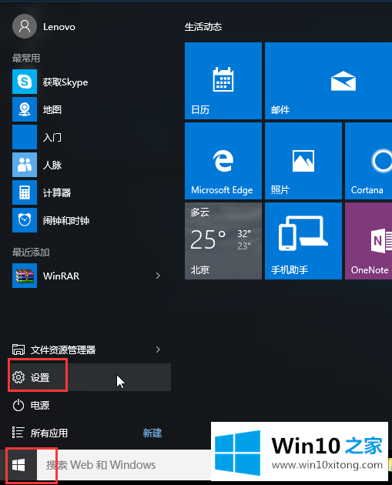Launch the Microsoft Edge tile

(223, 161)
